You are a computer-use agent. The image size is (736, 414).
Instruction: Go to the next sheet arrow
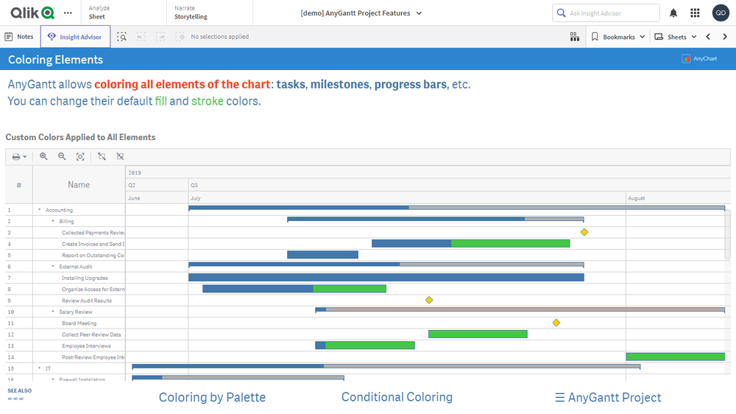(724, 37)
